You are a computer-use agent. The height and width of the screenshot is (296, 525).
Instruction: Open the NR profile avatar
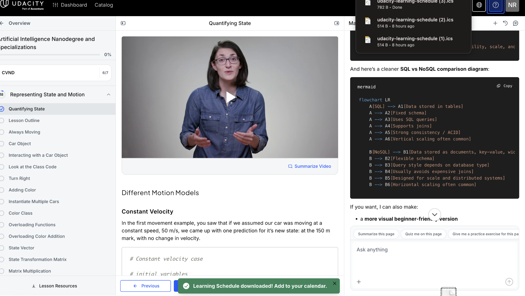coord(512,5)
